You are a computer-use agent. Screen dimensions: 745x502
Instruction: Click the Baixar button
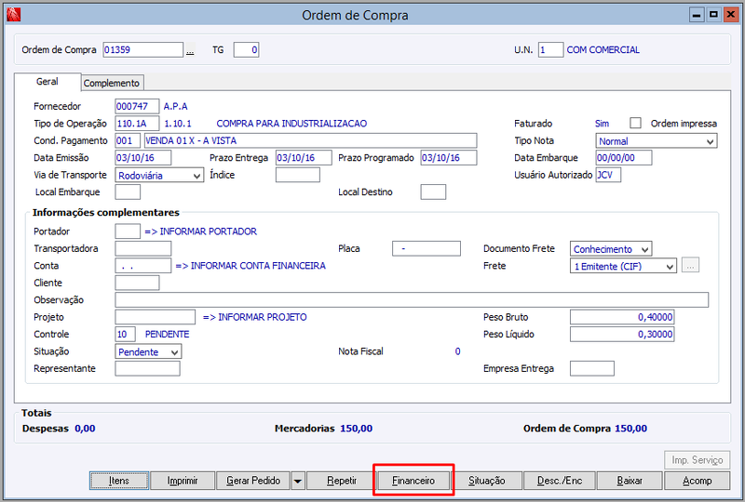630,481
